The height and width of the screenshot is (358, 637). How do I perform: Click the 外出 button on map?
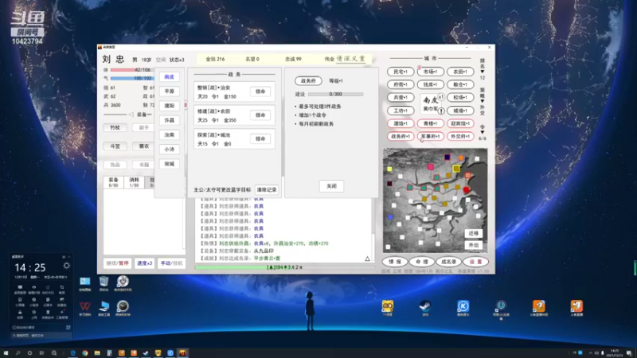pos(474,245)
